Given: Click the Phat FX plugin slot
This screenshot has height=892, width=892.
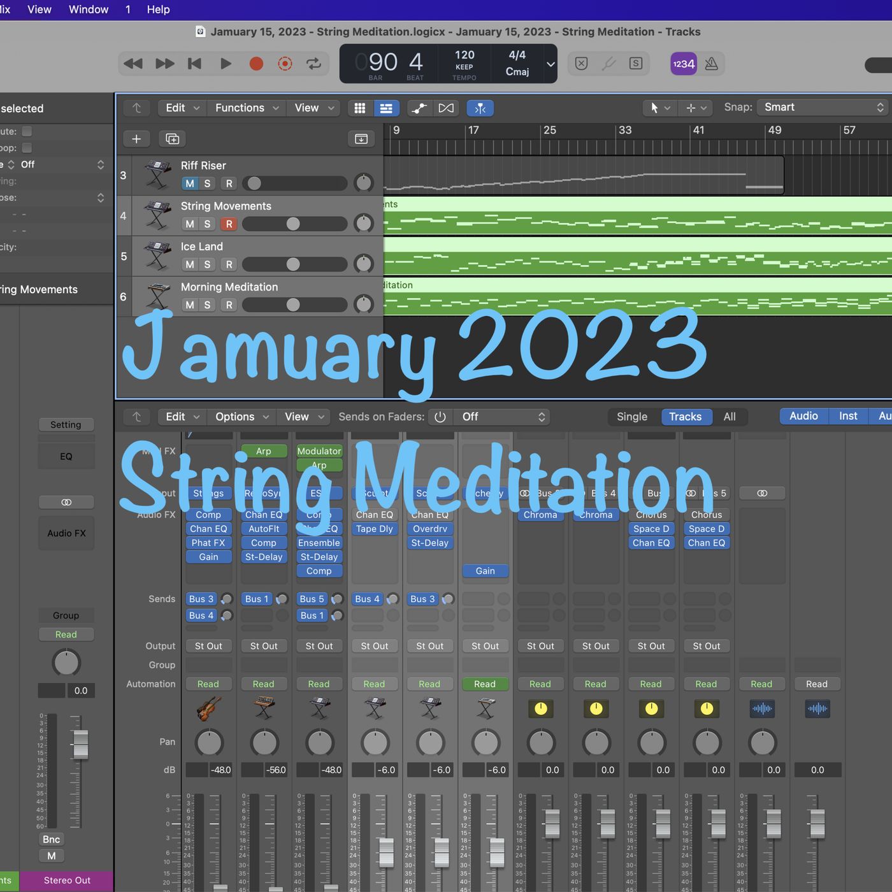Looking at the screenshot, I should (208, 543).
